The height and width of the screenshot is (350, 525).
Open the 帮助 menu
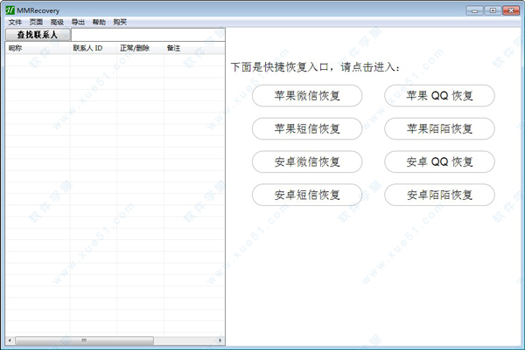pyautogui.click(x=99, y=23)
